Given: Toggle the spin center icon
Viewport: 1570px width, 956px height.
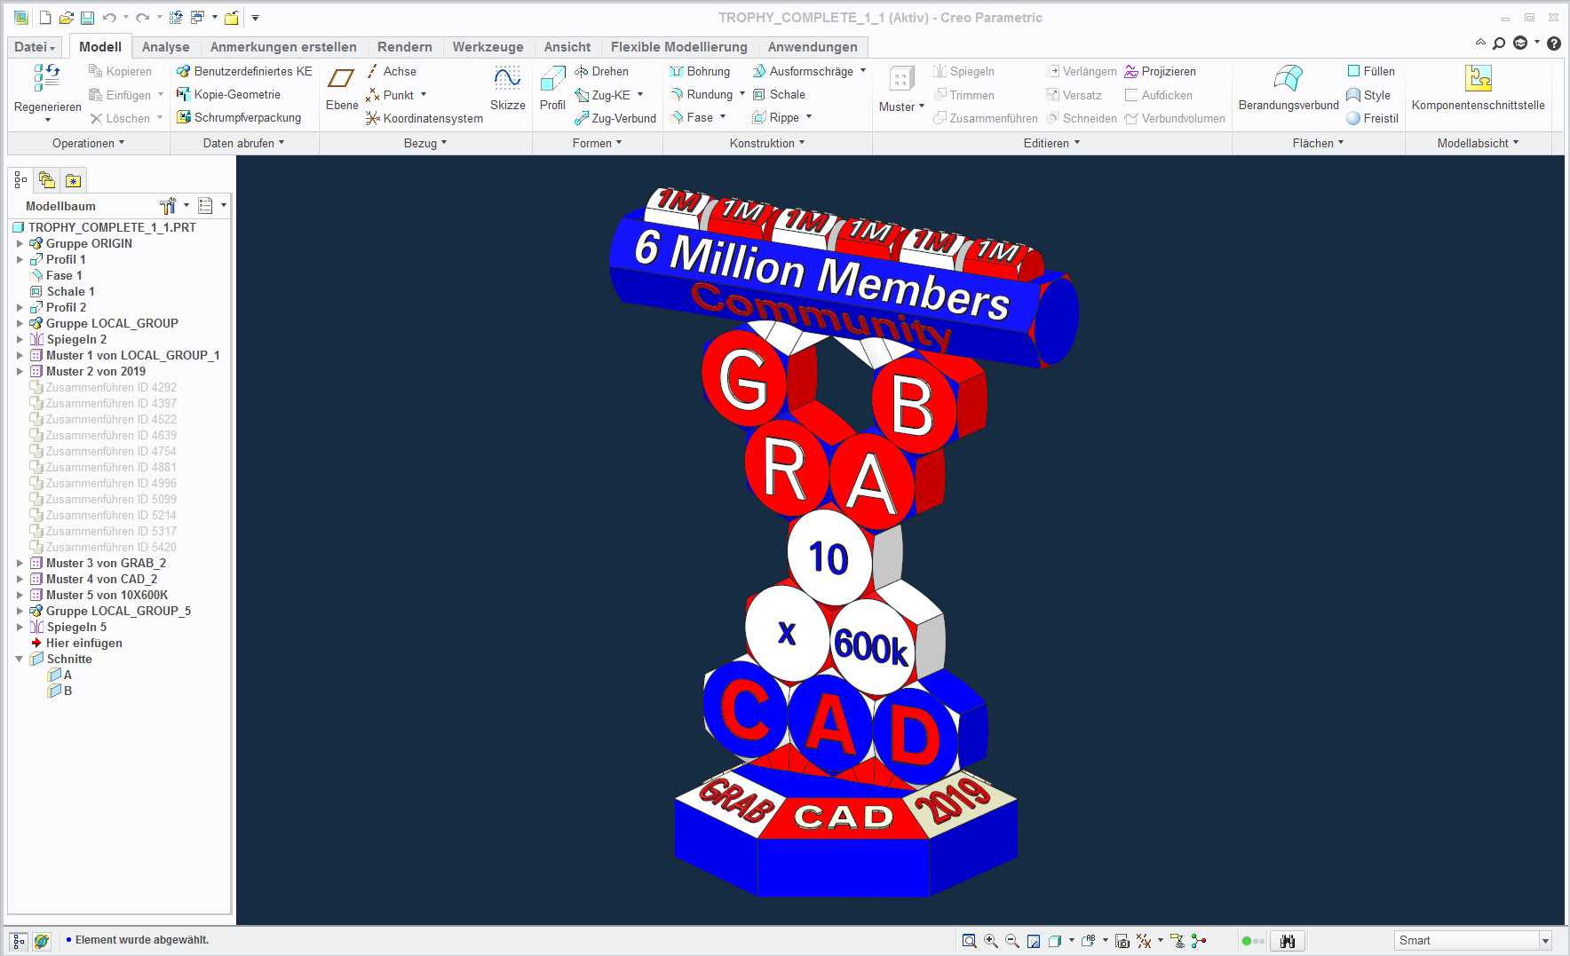Looking at the screenshot, I should (x=1199, y=941).
